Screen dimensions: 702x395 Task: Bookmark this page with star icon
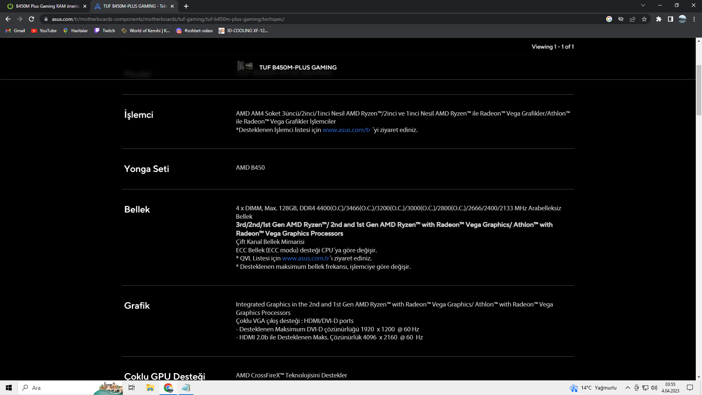coord(644,19)
